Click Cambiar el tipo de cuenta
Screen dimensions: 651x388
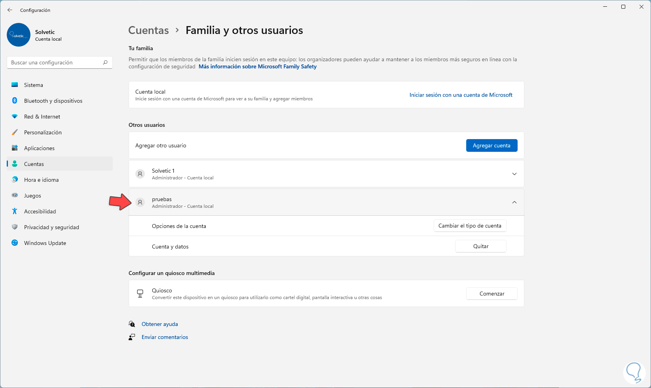click(x=470, y=226)
